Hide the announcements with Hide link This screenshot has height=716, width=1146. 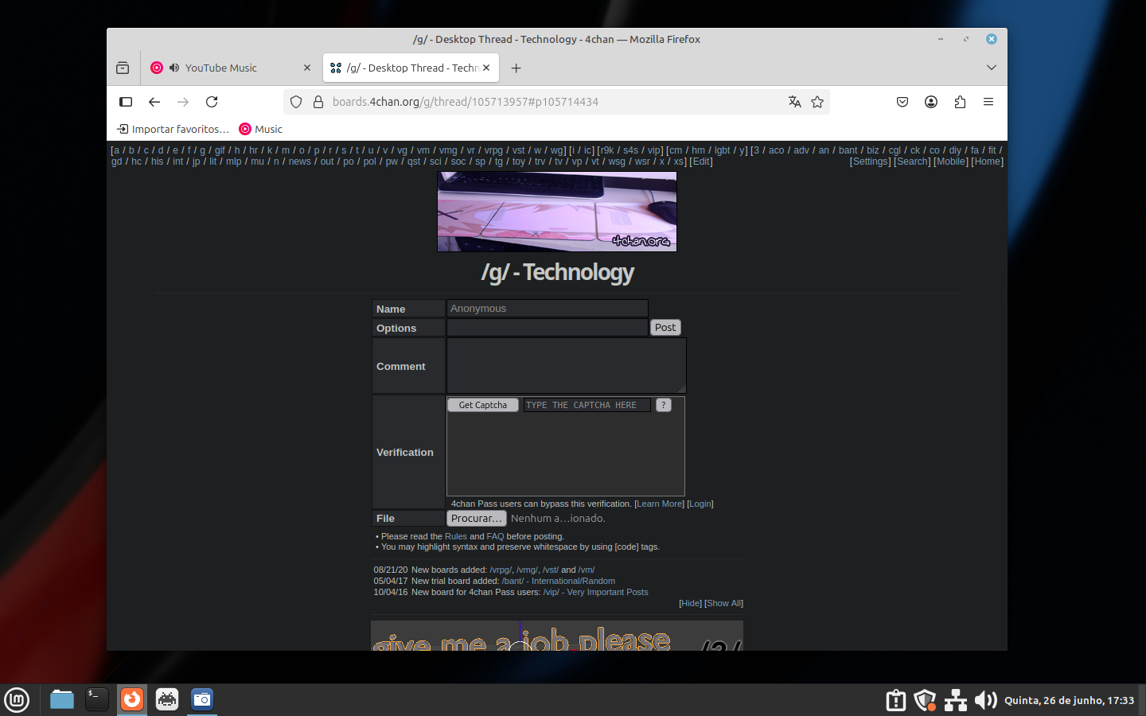(x=690, y=603)
